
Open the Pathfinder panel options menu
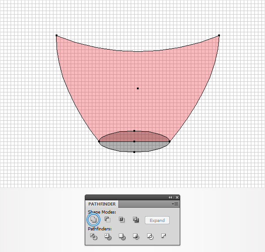point(175,204)
